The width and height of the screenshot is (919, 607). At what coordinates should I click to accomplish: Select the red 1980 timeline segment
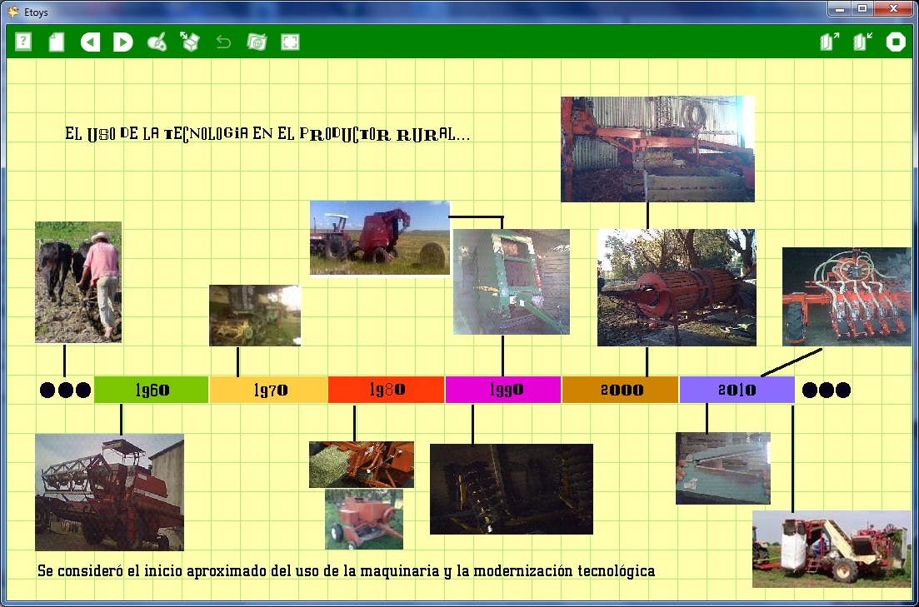pyautogui.click(x=386, y=390)
